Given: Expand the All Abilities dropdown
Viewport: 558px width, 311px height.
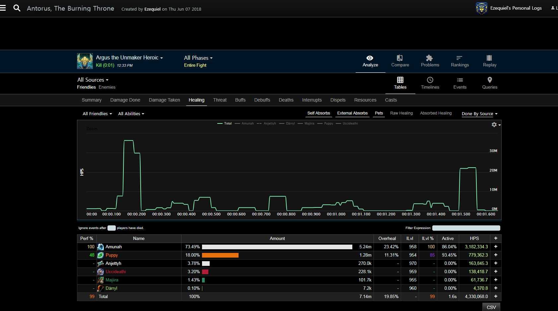Looking at the screenshot, I should tap(131, 114).
